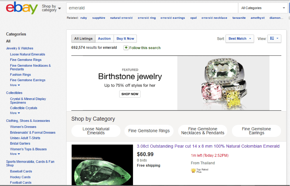Open the All Categories dropdown
This screenshot has height=186, width=290.
coord(263,8)
